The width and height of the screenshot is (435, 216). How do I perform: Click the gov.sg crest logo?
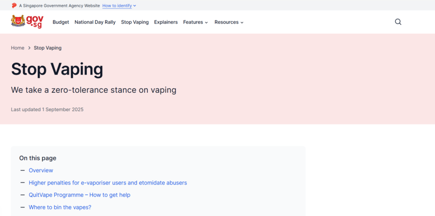click(27, 22)
